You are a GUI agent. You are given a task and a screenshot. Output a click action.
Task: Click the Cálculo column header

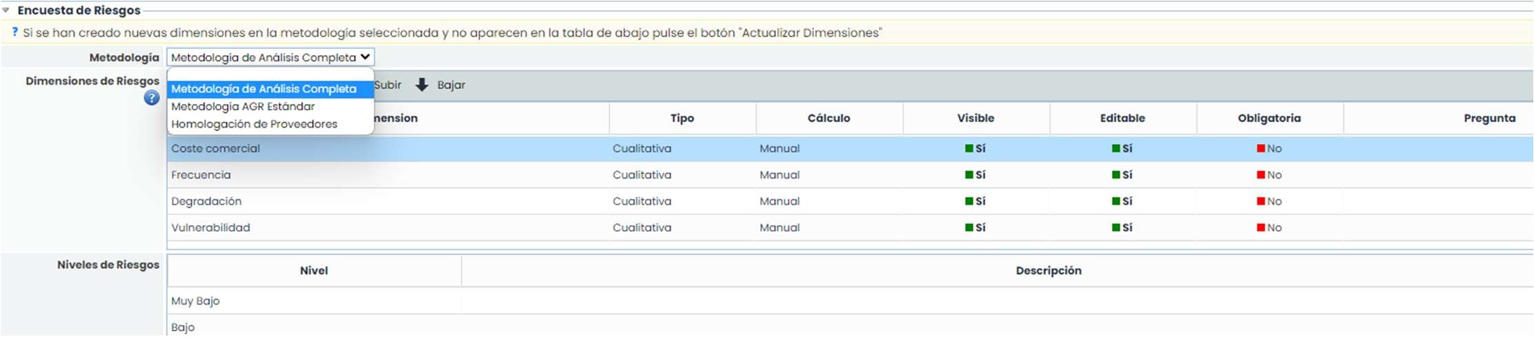coord(828,118)
